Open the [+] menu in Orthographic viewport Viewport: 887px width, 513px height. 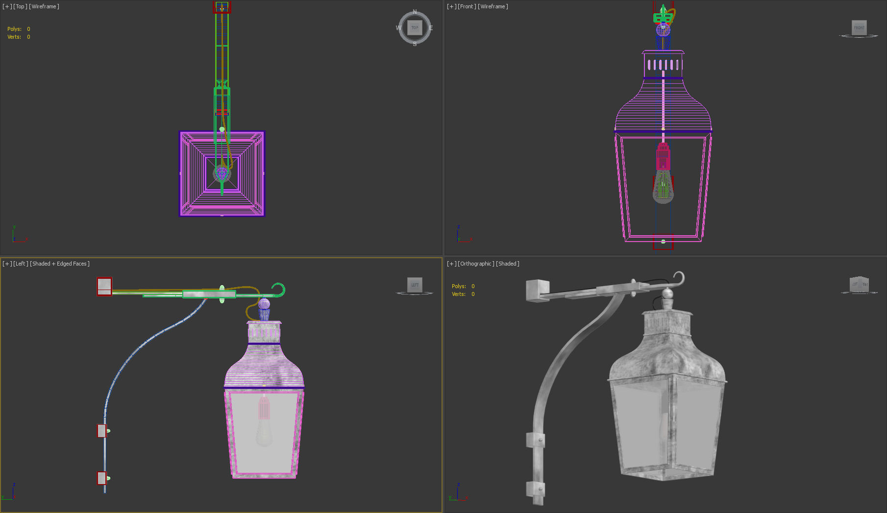(451, 264)
